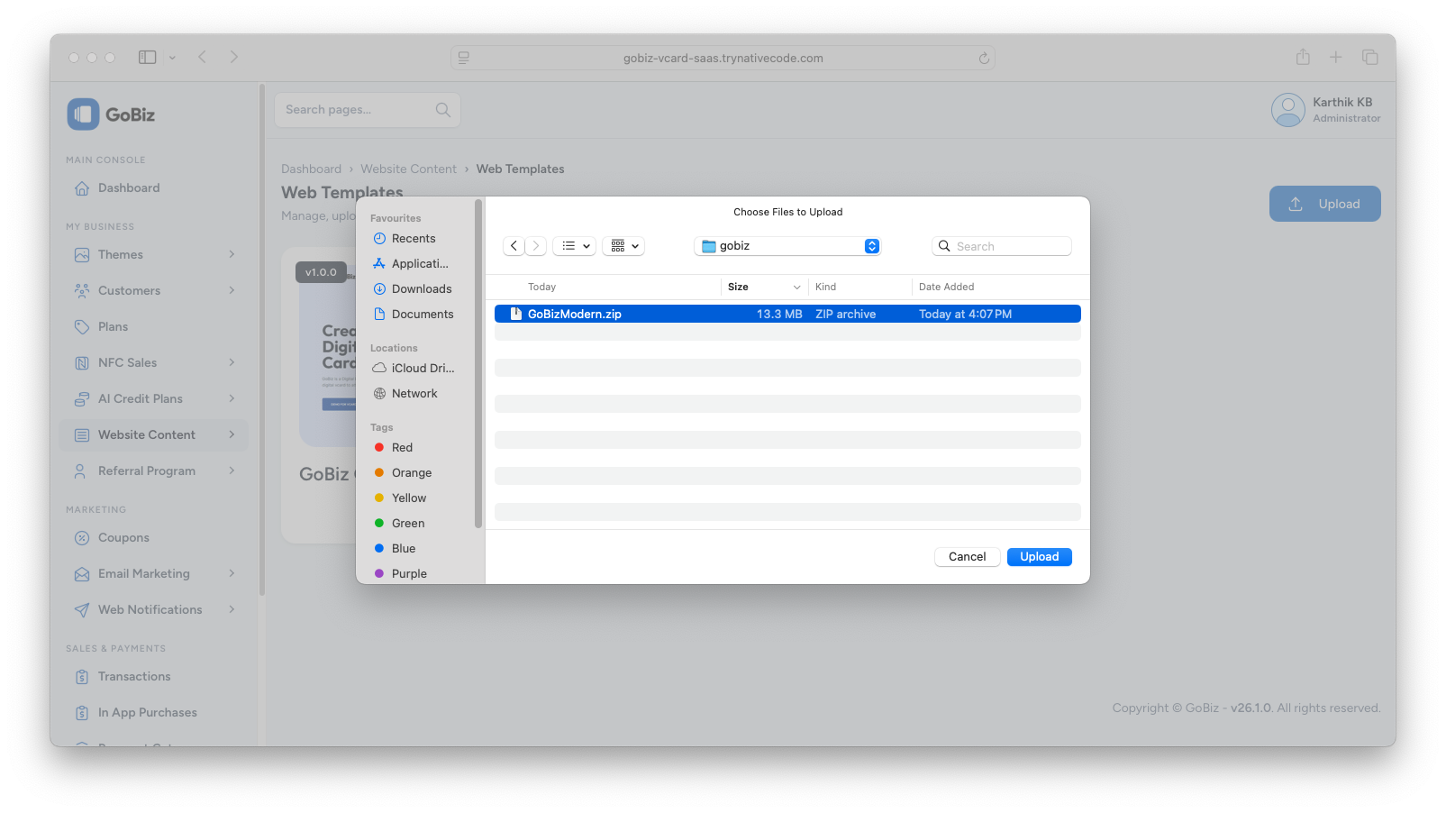Click the blue Upload button on page
Screen dimensions: 1446x813
1324,204
